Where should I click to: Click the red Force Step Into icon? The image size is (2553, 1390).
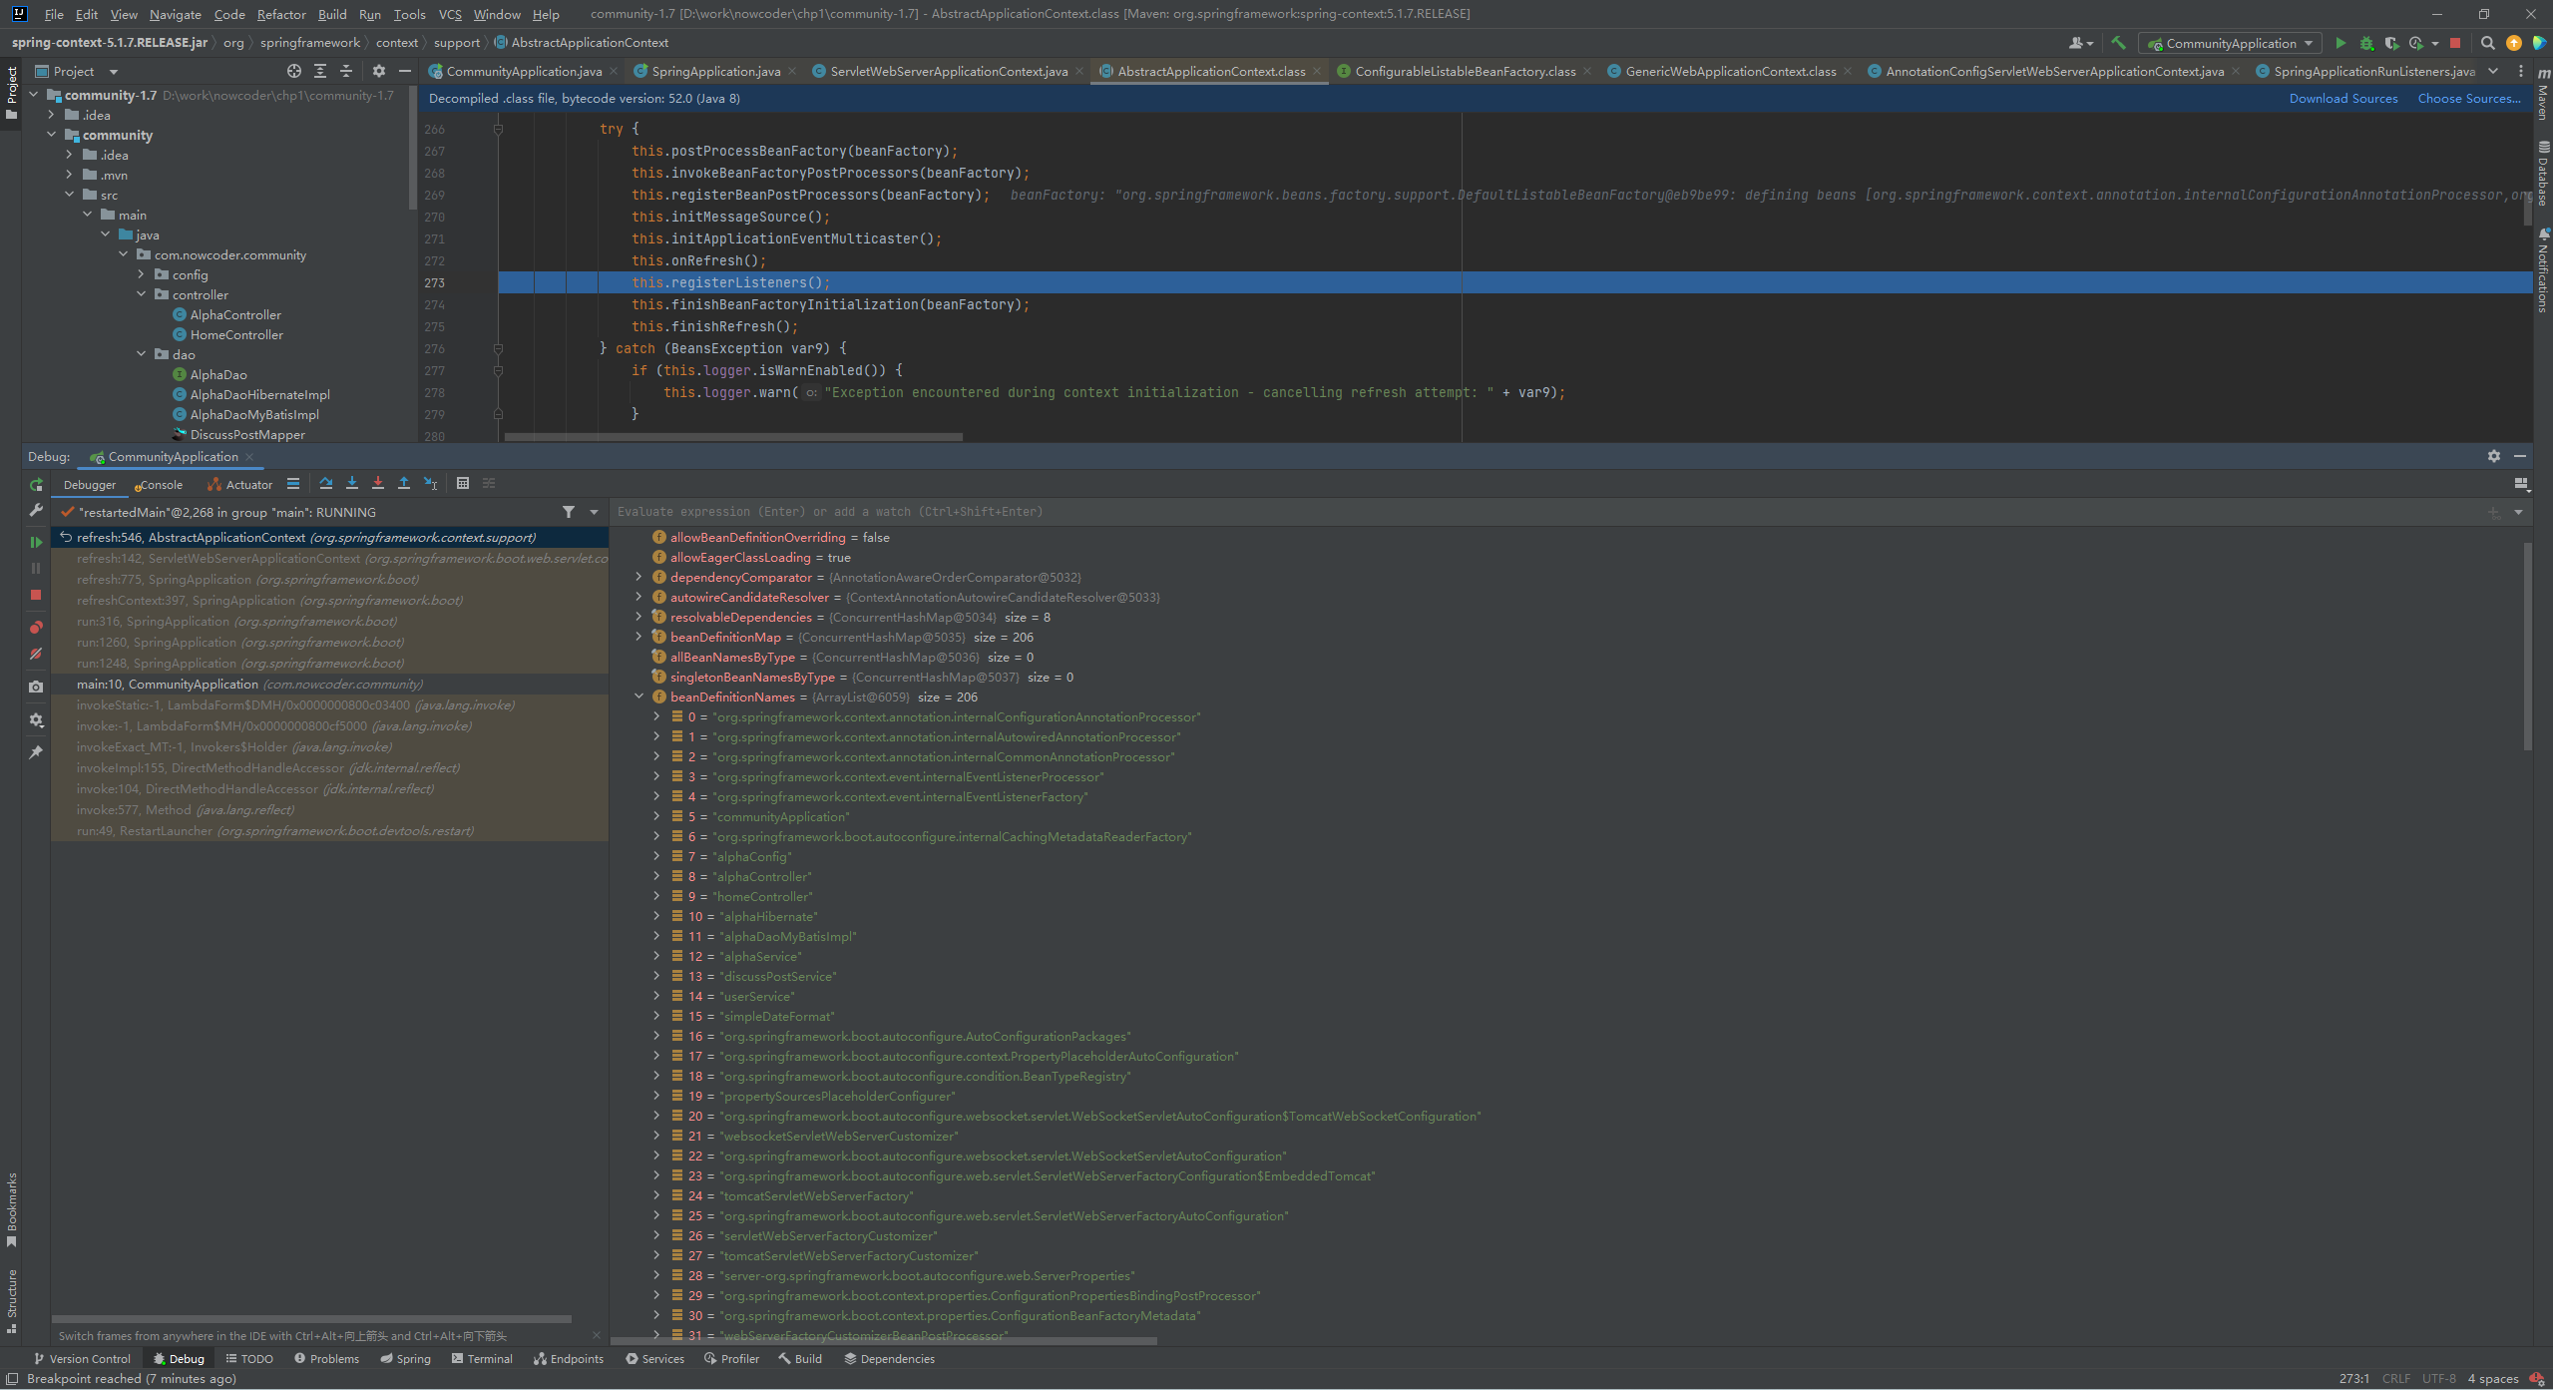pyautogui.click(x=378, y=484)
